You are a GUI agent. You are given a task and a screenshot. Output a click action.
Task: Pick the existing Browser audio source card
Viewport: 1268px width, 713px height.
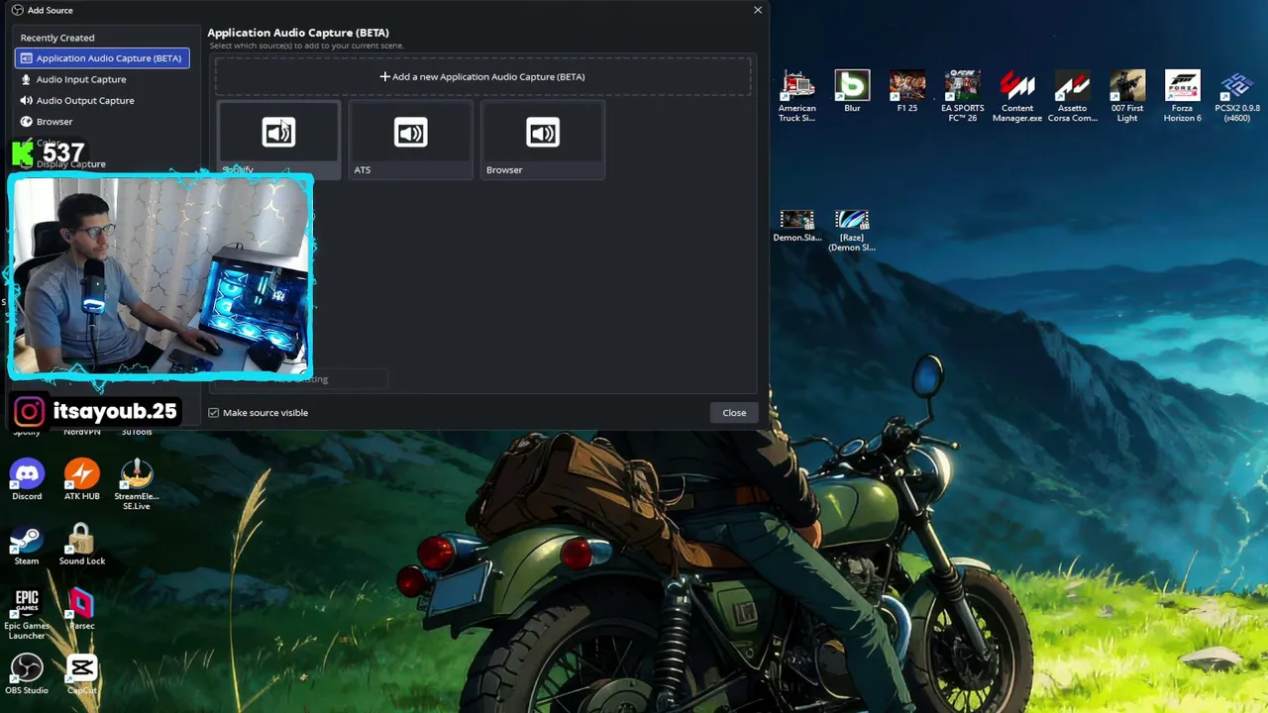pyautogui.click(x=543, y=140)
